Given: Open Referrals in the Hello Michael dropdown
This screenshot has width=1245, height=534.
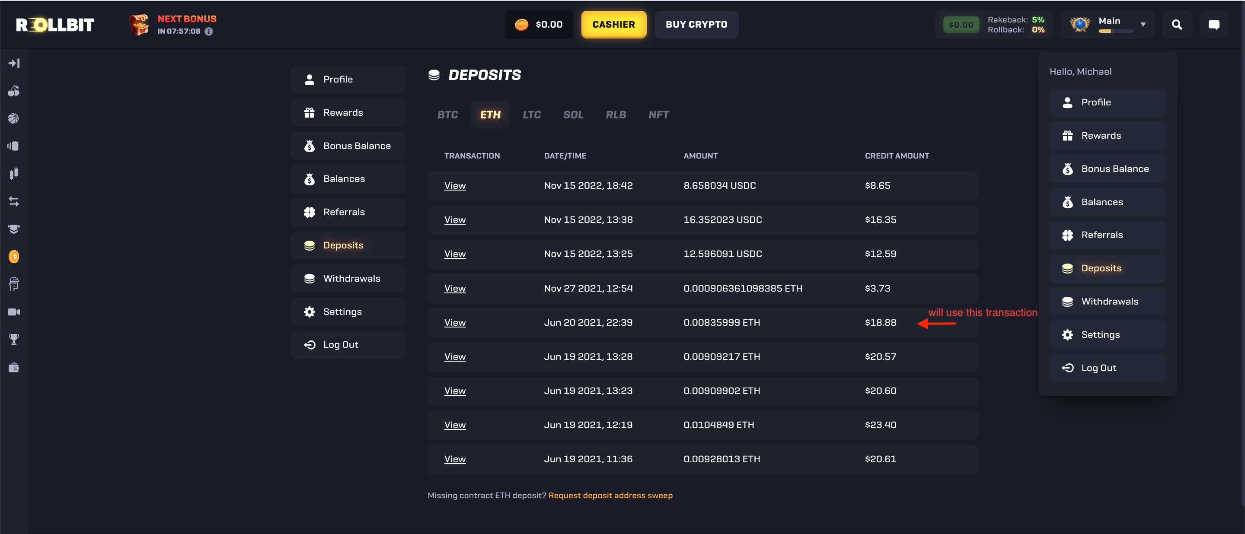Looking at the screenshot, I should pyautogui.click(x=1107, y=235).
